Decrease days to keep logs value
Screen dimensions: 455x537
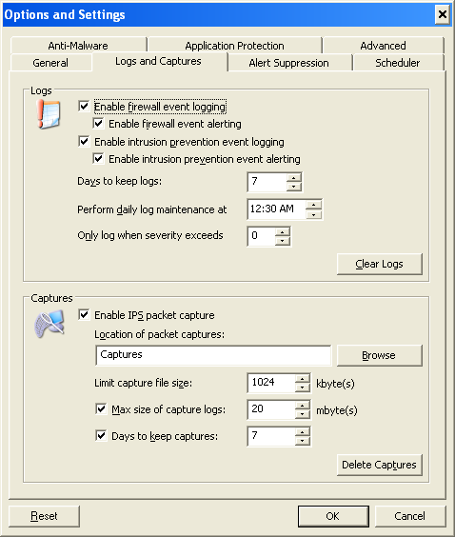click(294, 187)
